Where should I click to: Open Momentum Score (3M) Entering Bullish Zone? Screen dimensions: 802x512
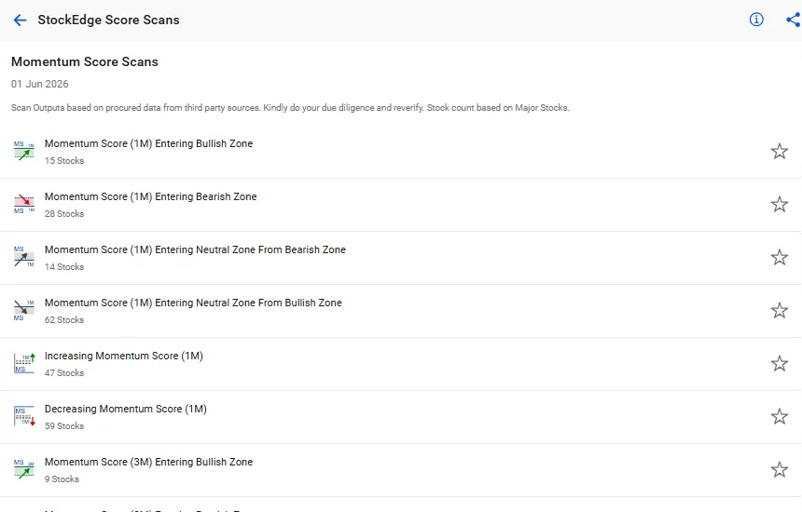click(x=401, y=470)
